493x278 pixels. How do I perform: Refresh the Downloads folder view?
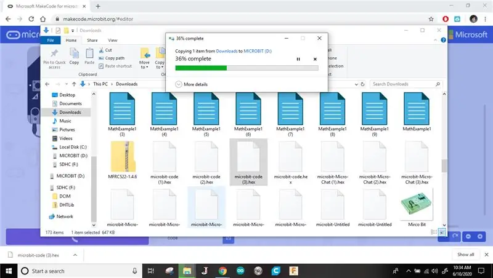point(362,84)
